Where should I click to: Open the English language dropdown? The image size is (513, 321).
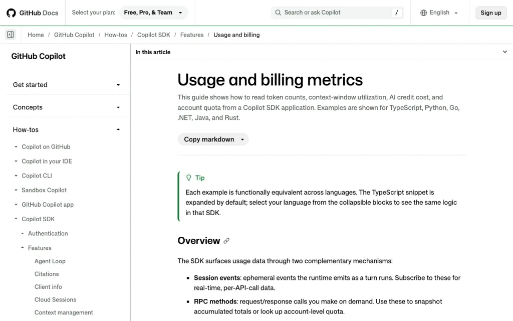click(x=439, y=13)
